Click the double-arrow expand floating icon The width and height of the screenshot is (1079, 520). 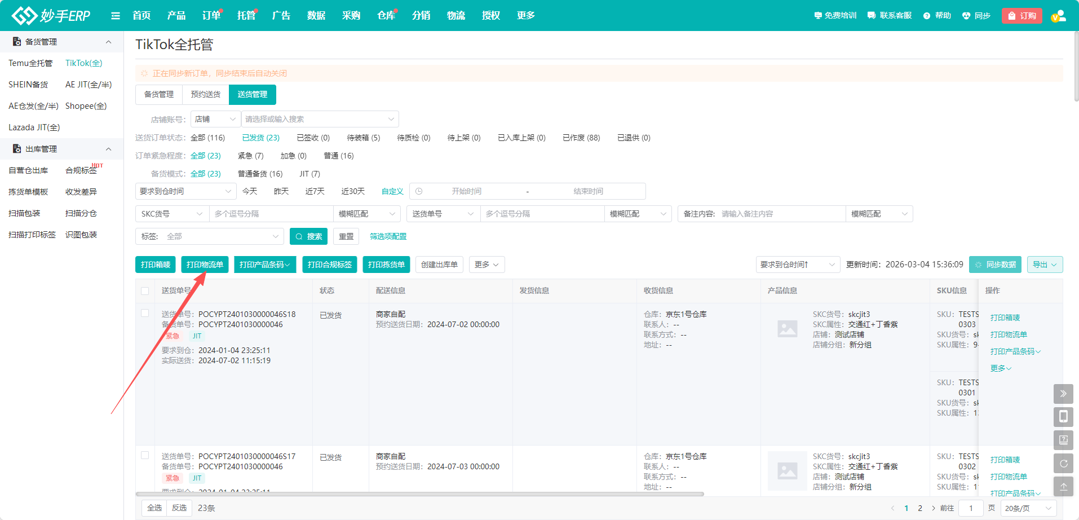point(1063,394)
